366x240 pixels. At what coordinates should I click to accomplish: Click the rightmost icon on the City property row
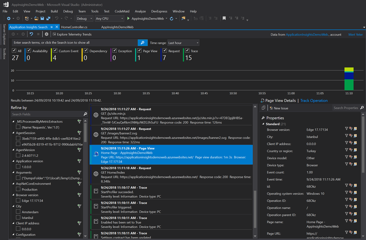point(355,136)
